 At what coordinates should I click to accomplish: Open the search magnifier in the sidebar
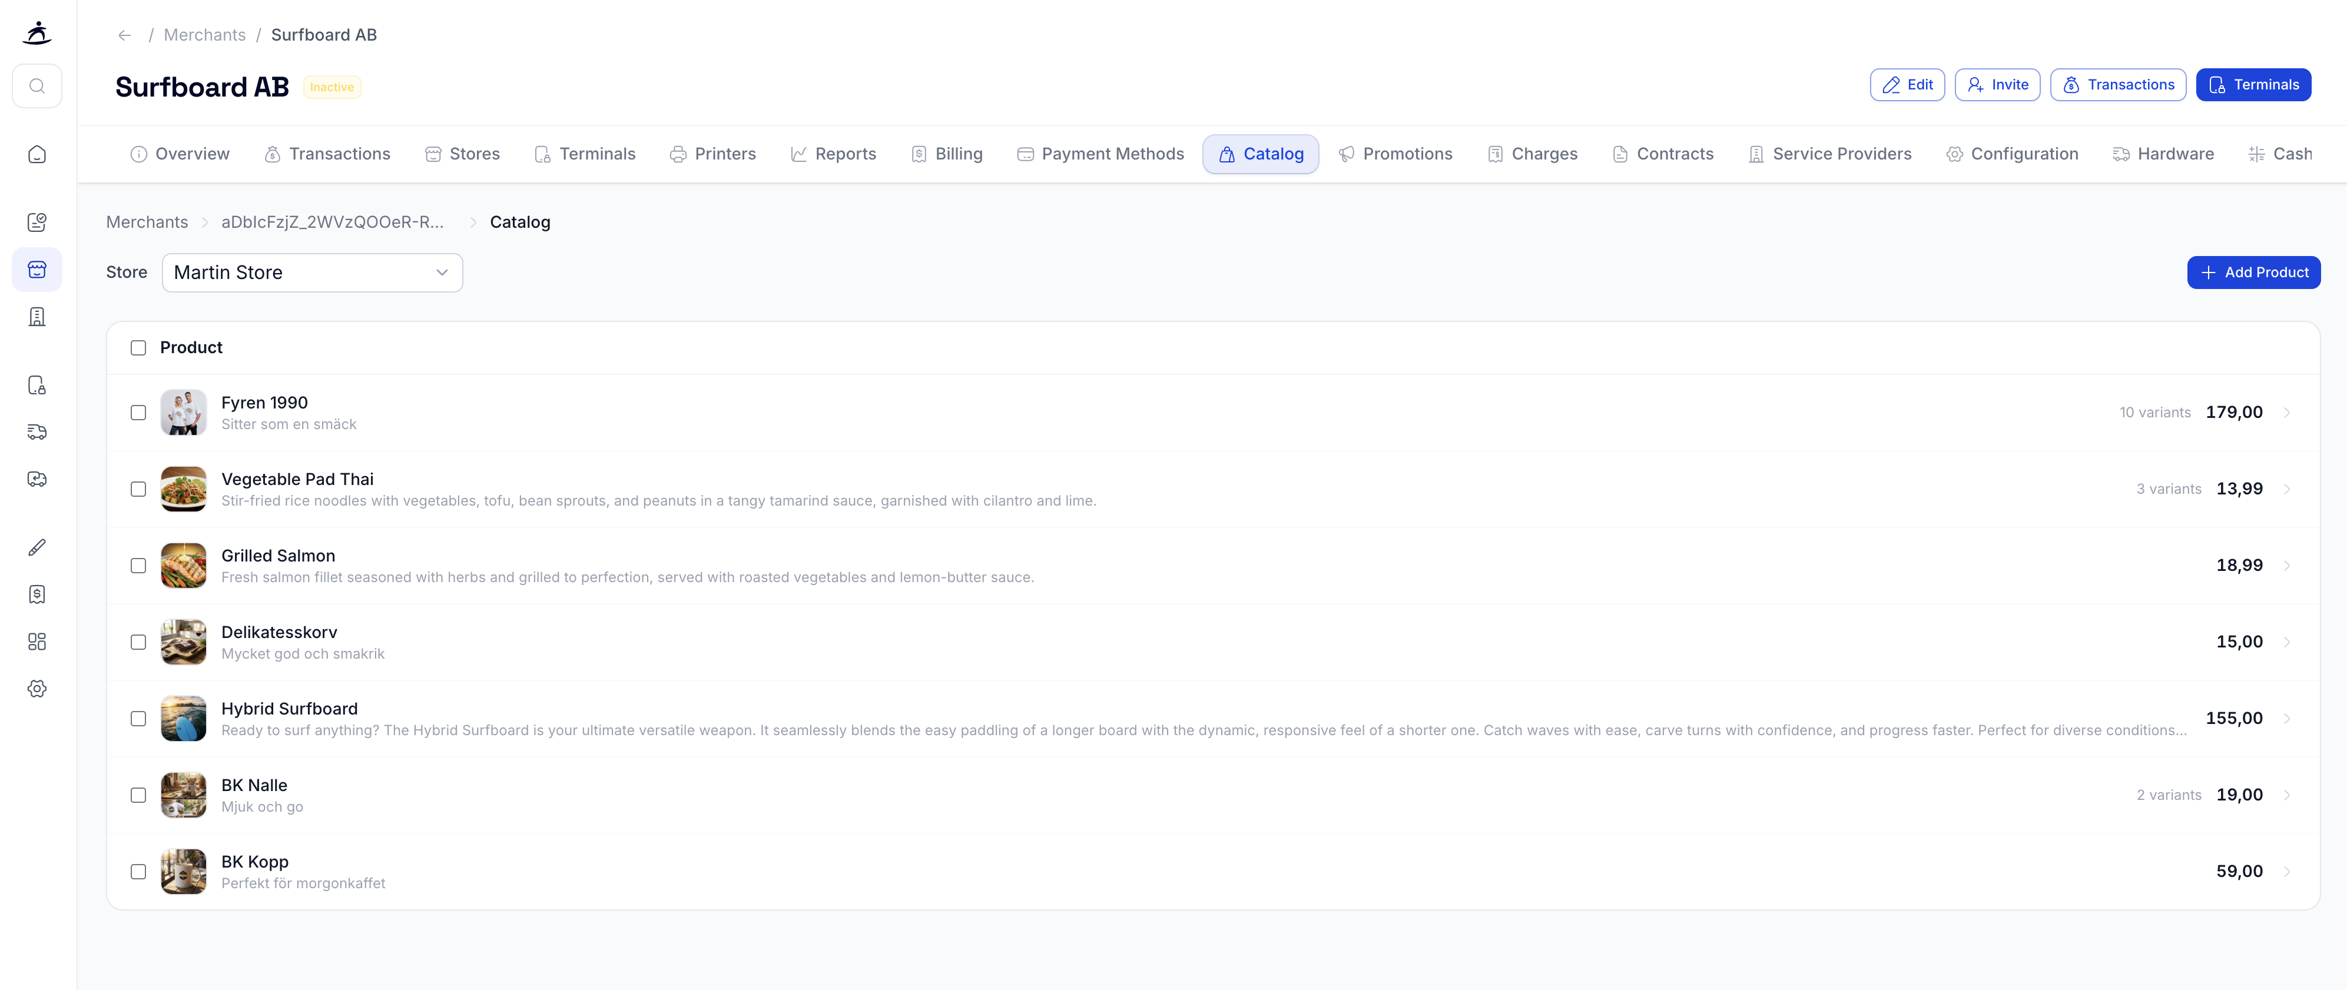tap(37, 85)
